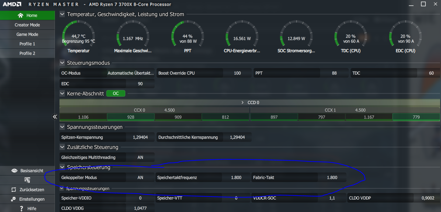The width and height of the screenshot is (441, 212).
Task: Select Profile 1
Action: point(27,44)
